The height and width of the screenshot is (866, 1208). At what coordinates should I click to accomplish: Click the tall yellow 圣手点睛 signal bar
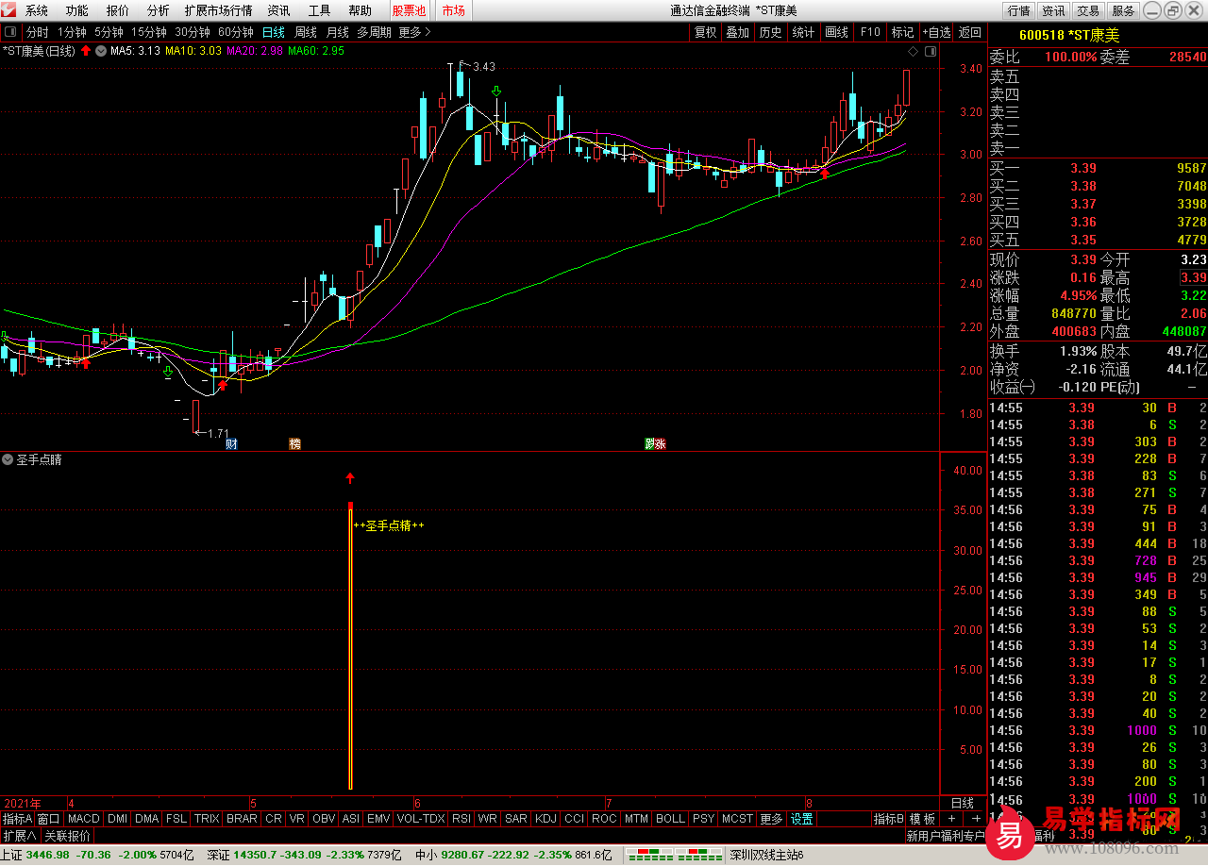[350, 651]
